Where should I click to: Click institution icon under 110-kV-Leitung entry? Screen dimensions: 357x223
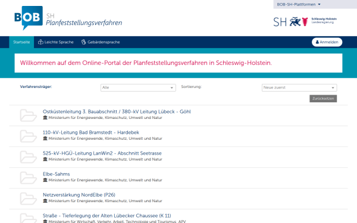point(45,139)
